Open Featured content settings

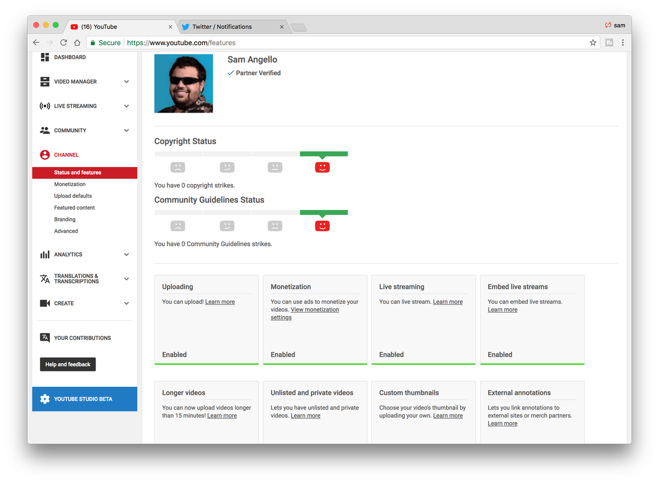(x=74, y=208)
